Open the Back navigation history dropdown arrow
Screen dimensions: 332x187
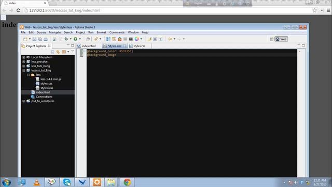pos(174,39)
